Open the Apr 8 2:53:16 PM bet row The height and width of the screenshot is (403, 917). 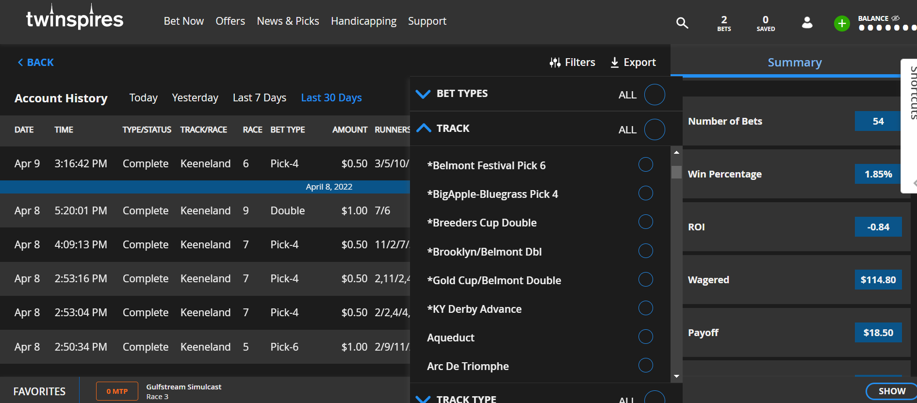pyautogui.click(x=205, y=279)
